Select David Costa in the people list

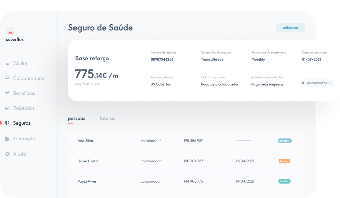[x=88, y=161]
